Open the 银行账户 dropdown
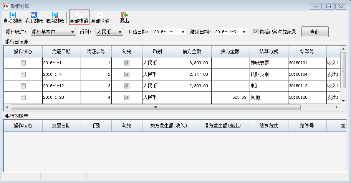The image size is (351, 183). (73, 32)
